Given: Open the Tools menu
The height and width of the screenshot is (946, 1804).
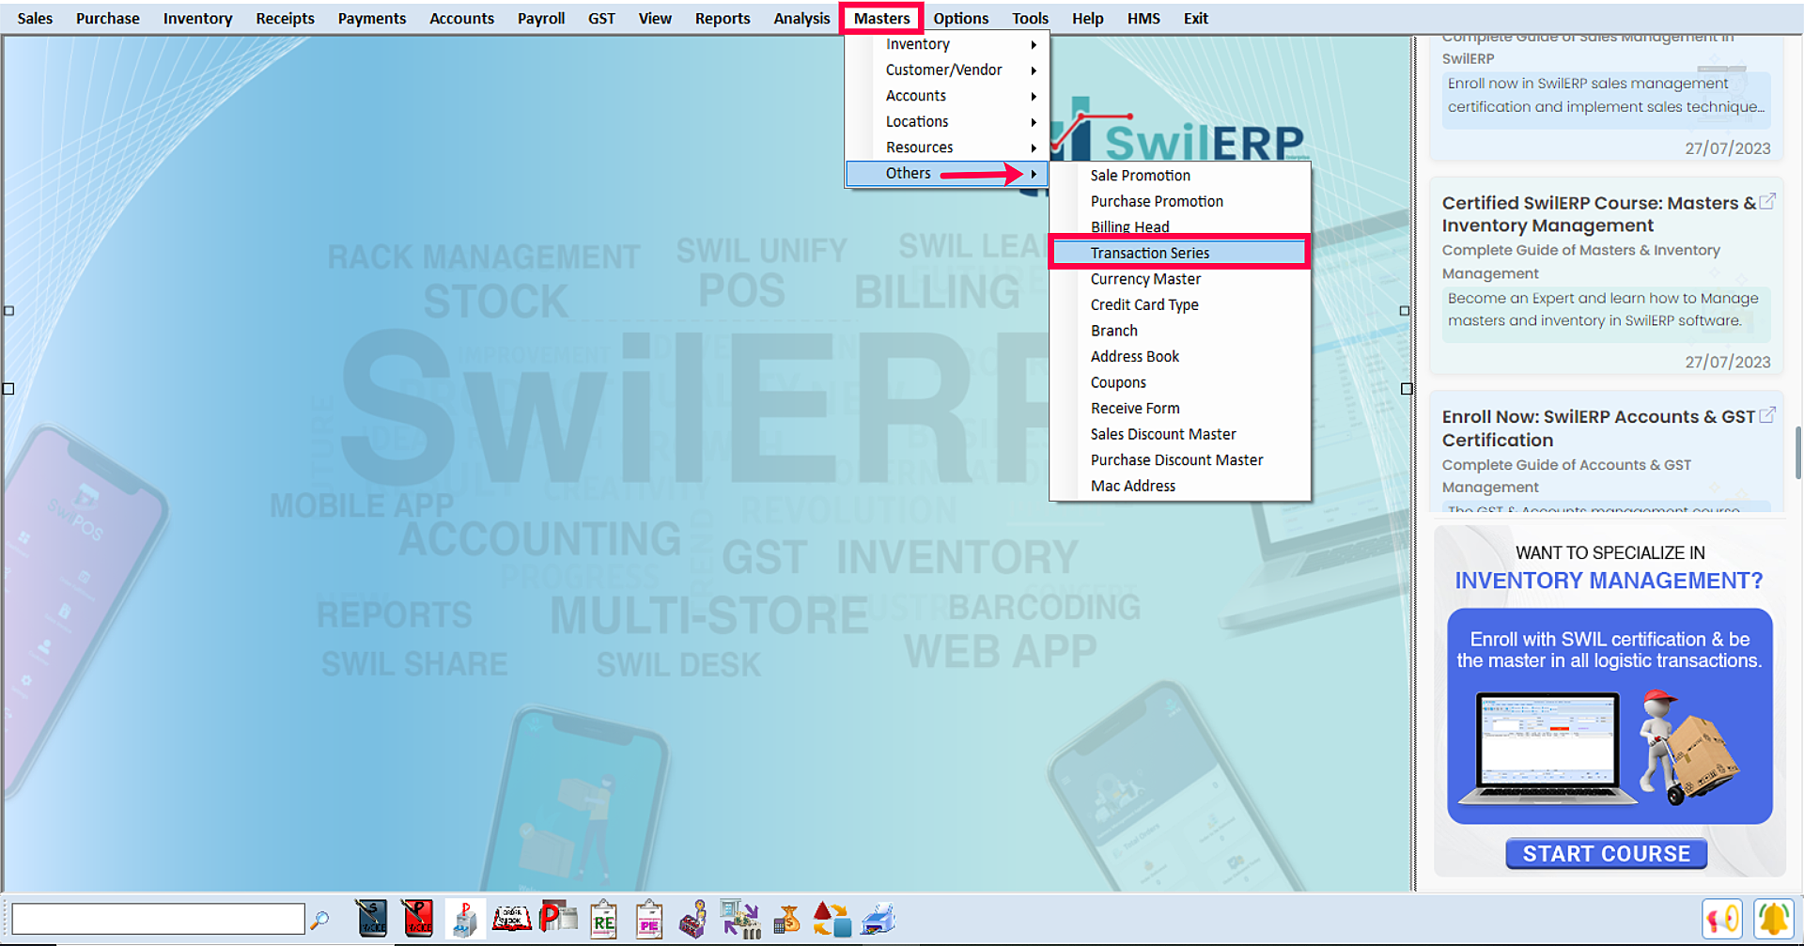Looking at the screenshot, I should [x=1030, y=18].
